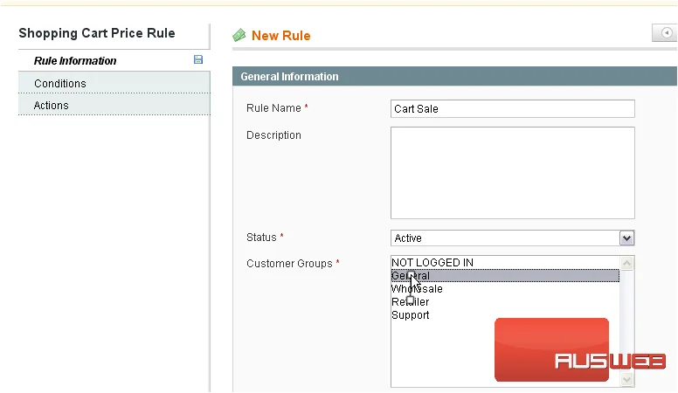Click the Description field label

[x=273, y=135]
